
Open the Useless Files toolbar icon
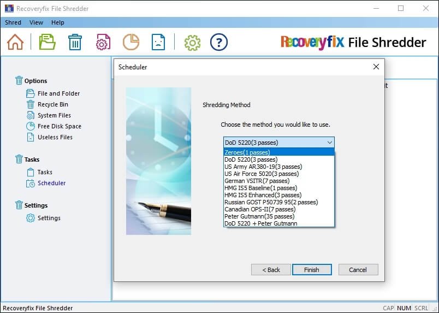(x=158, y=42)
